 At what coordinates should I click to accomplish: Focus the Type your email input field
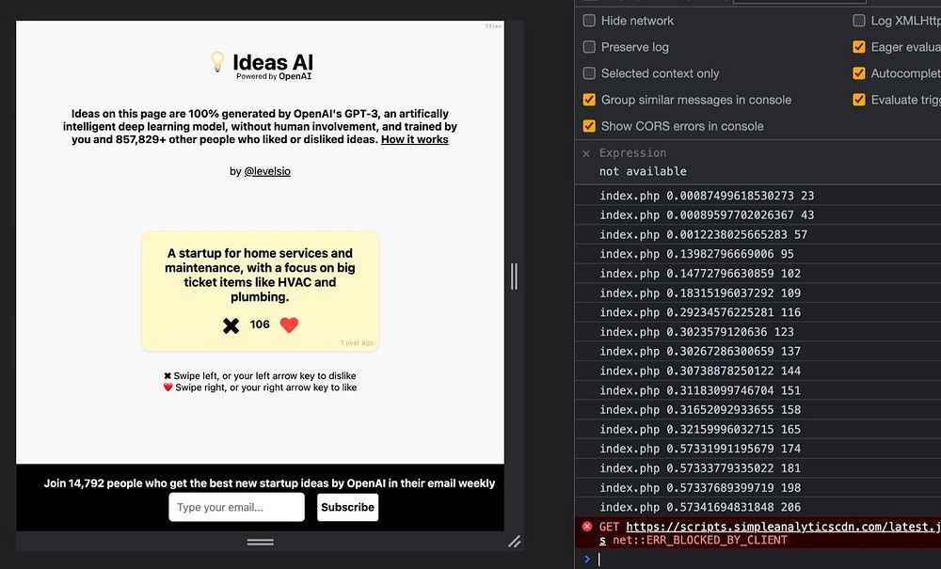[236, 507]
